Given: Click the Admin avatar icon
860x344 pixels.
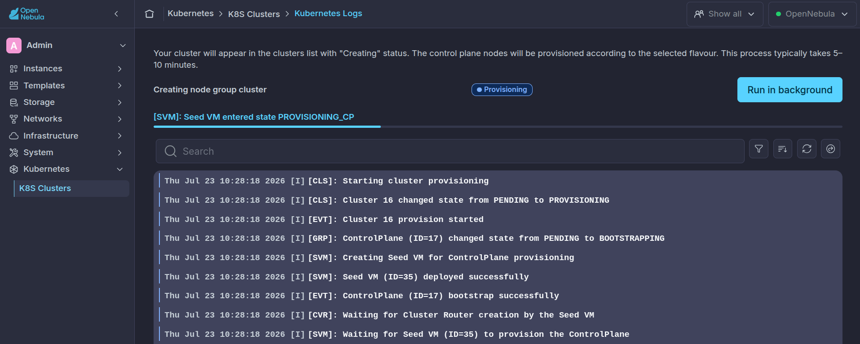Looking at the screenshot, I should point(14,45).
